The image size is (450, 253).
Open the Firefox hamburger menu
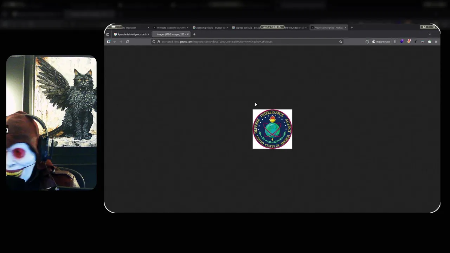(436, 41)
